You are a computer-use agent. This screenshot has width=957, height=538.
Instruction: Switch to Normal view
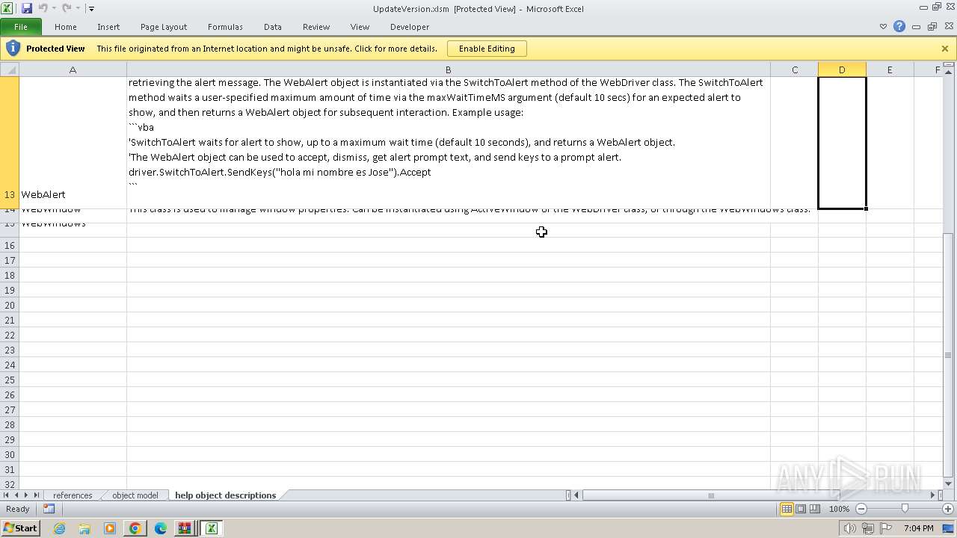pos(787,509)
